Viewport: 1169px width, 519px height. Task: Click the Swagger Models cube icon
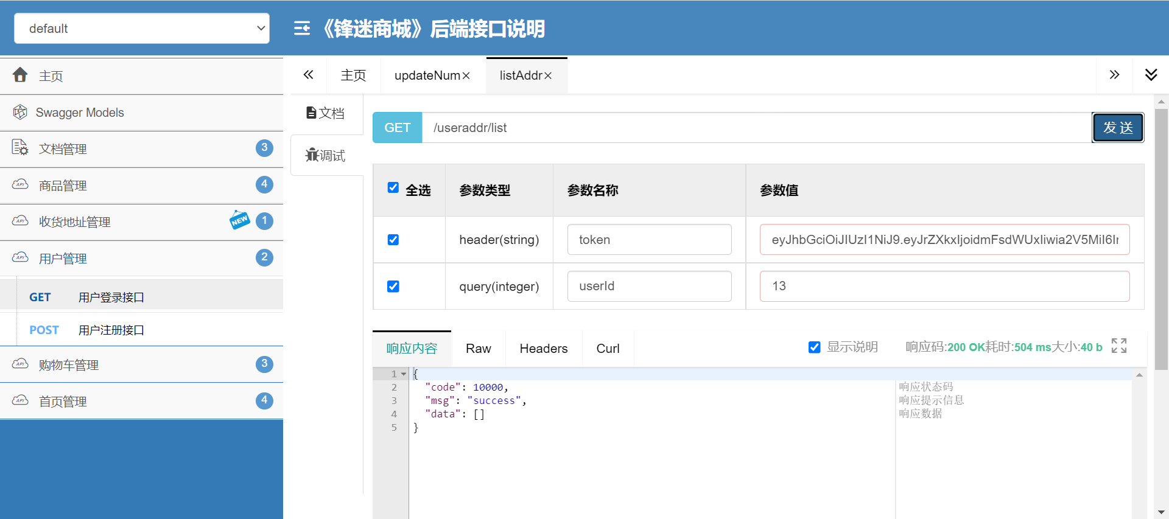pos(20,112)
